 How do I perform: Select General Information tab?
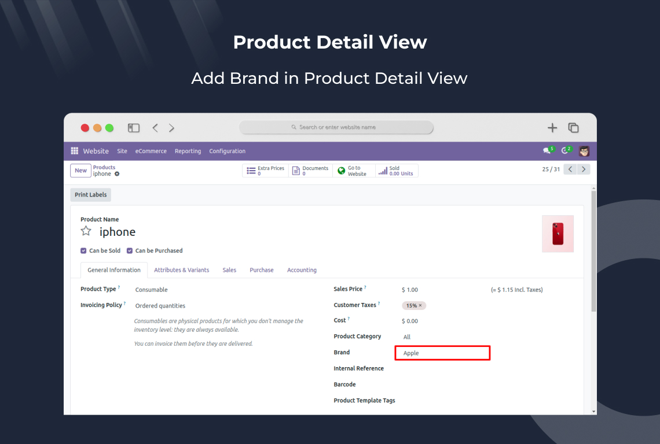click(114, 270)
